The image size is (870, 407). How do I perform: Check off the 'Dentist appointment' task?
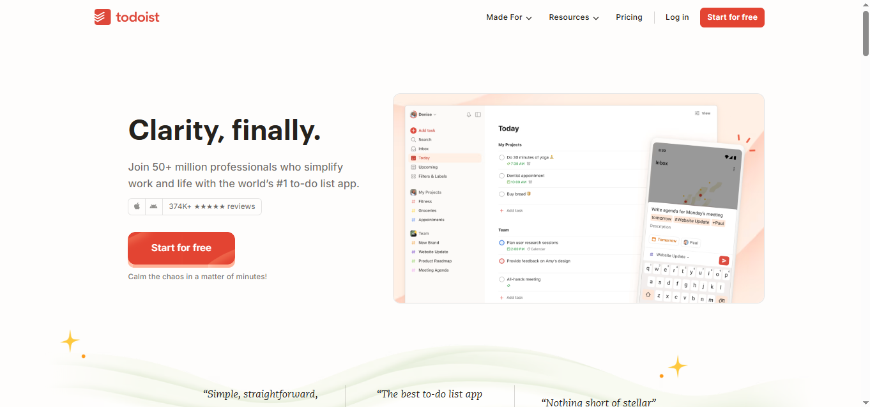(x=502, y=176)
